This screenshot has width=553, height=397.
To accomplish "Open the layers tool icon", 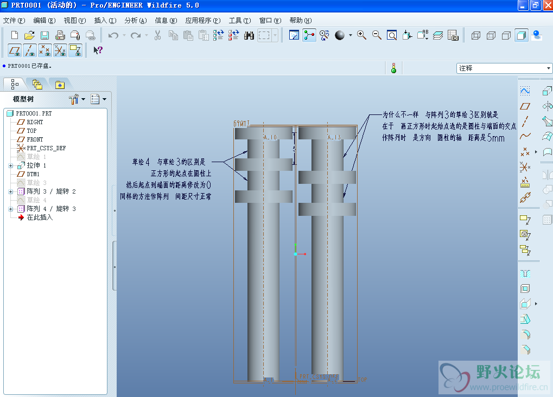I will 437,35.
